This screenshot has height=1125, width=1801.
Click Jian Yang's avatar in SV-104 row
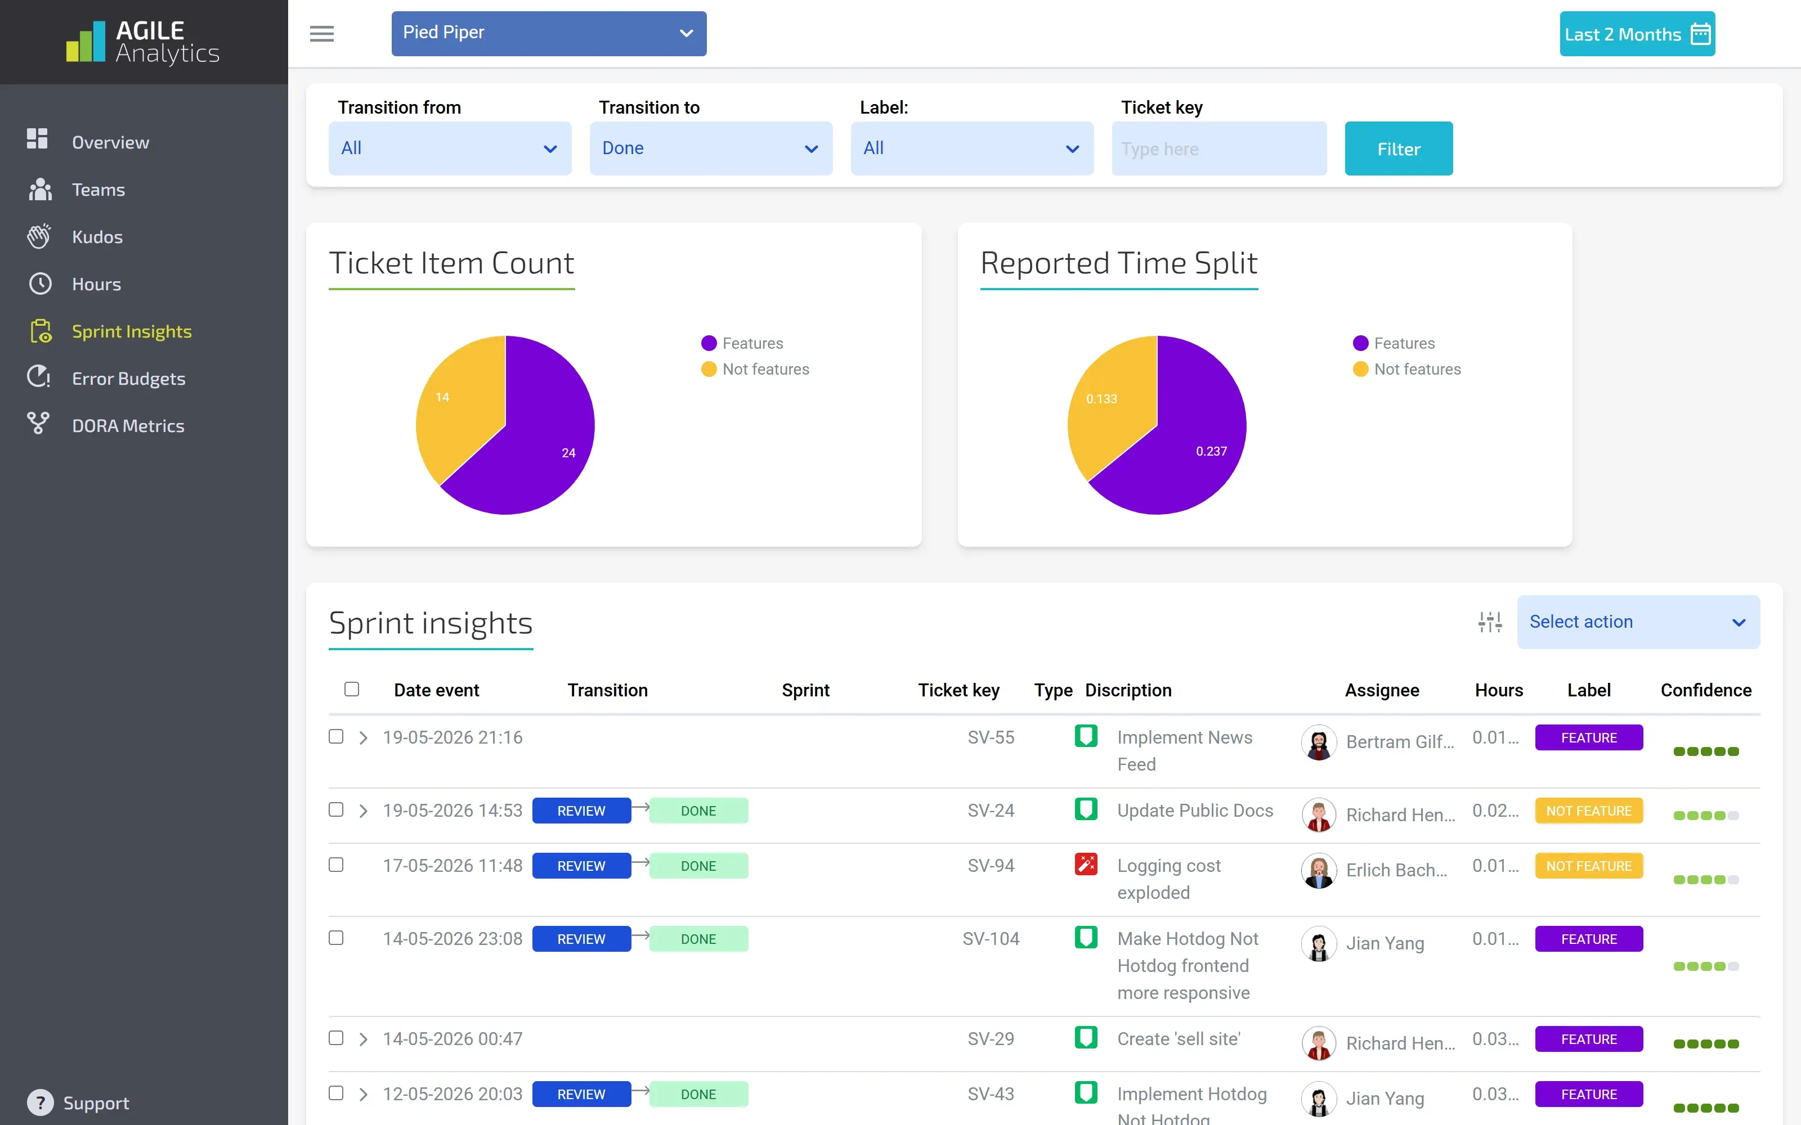[x=1319, y=943]
